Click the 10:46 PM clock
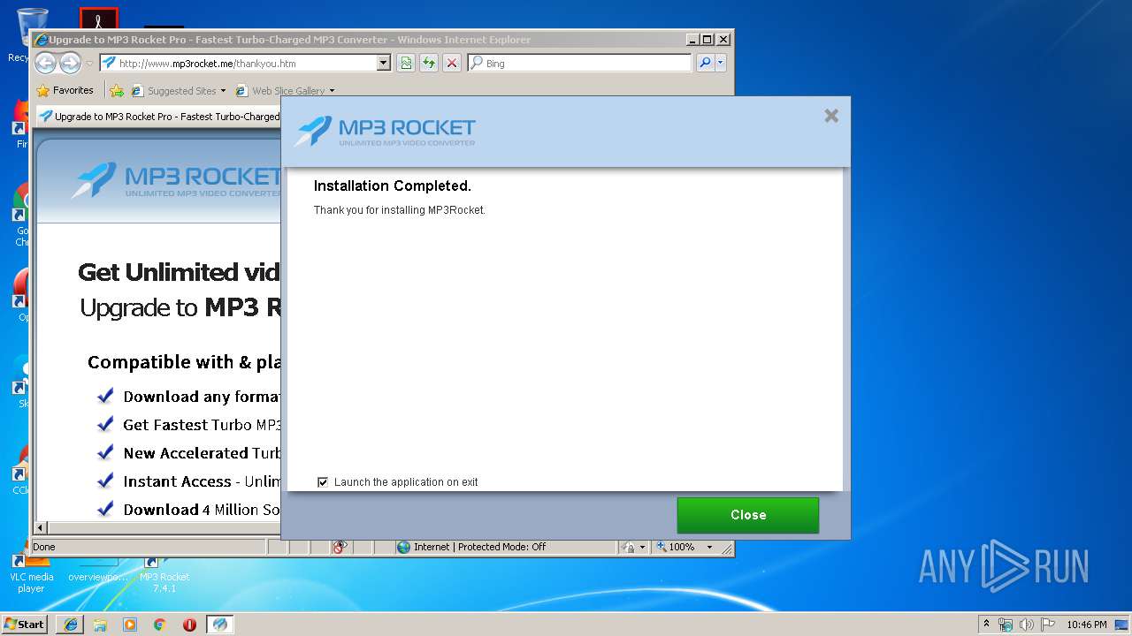 tap(1086, 625)
